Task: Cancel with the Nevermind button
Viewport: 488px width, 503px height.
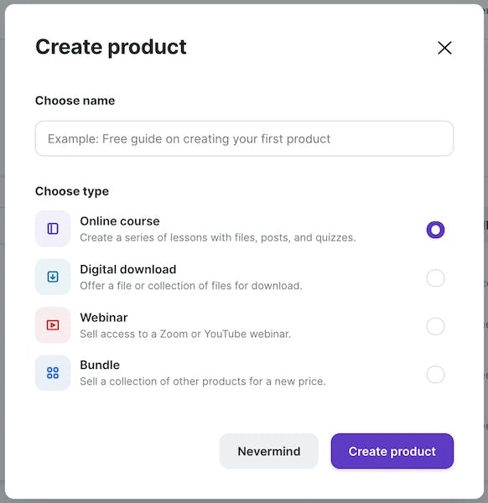Action: click(269, 451)
